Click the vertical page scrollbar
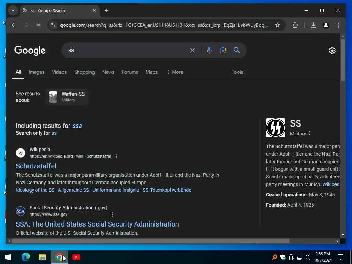The image size is (352, 264). 343,60
